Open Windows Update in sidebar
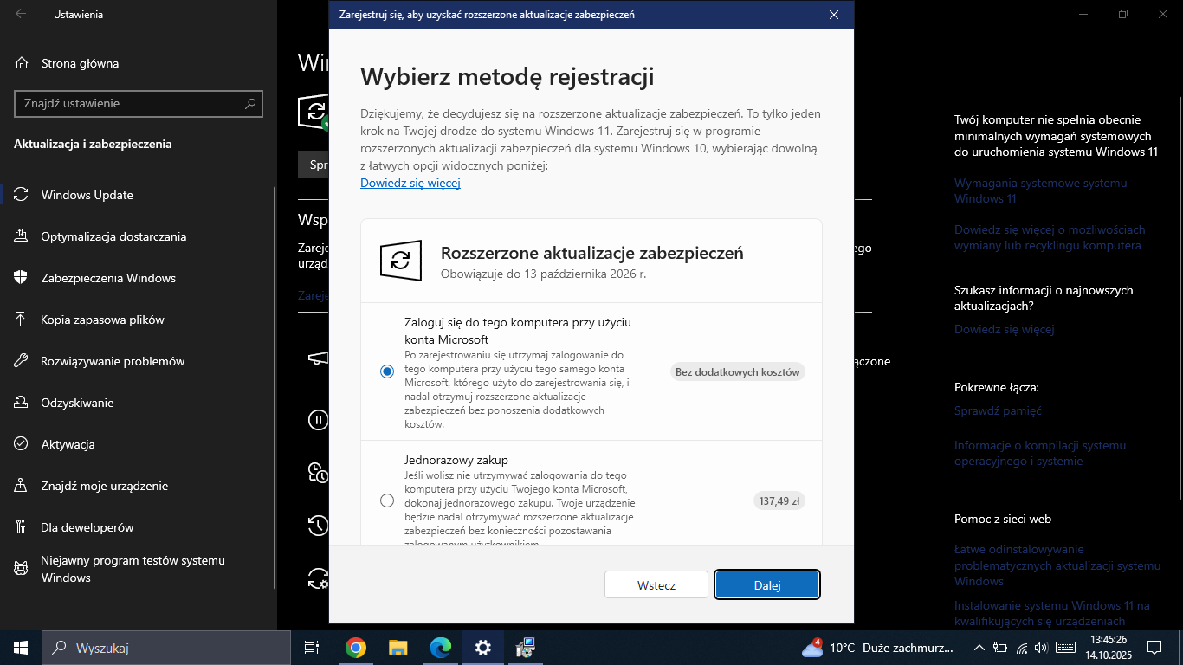 pyautogui.click(x=87, y=195)
